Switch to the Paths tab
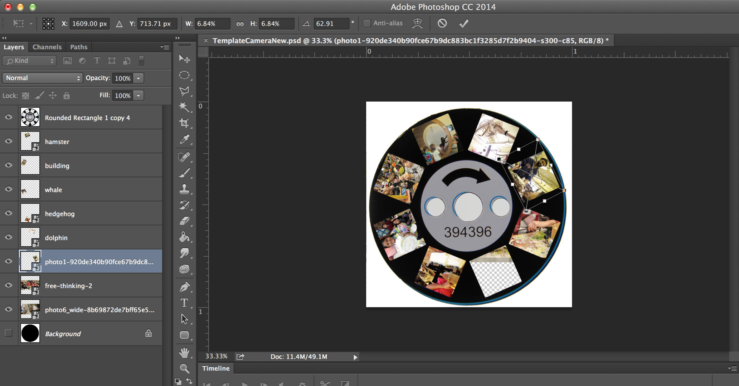 pos(78,47)
